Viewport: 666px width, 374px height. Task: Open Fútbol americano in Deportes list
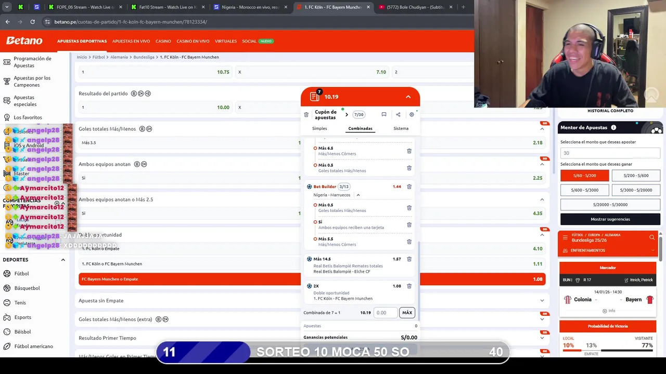(34, 346)
